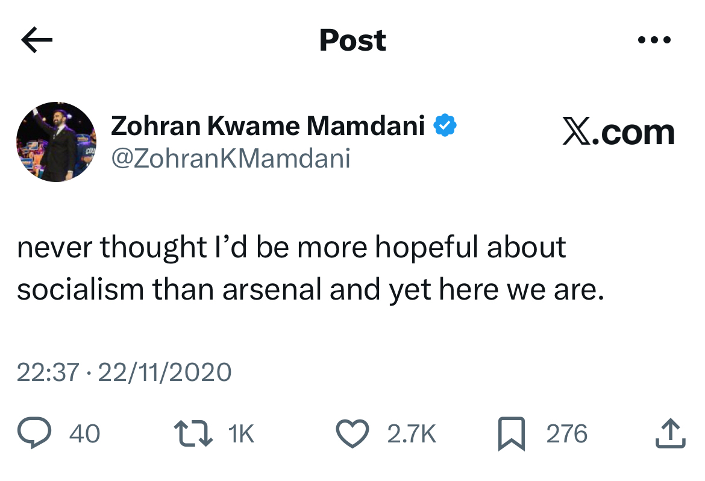Screen dimensions: 705x481
Task: Click the 276 bookmarks count
Action: pos(566,434)
